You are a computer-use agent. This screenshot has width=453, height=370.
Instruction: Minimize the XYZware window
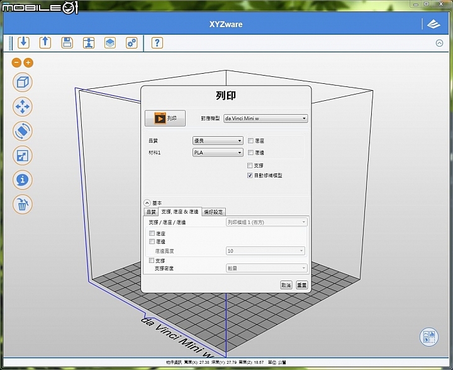pyautogui.click(x=416, y=4)
